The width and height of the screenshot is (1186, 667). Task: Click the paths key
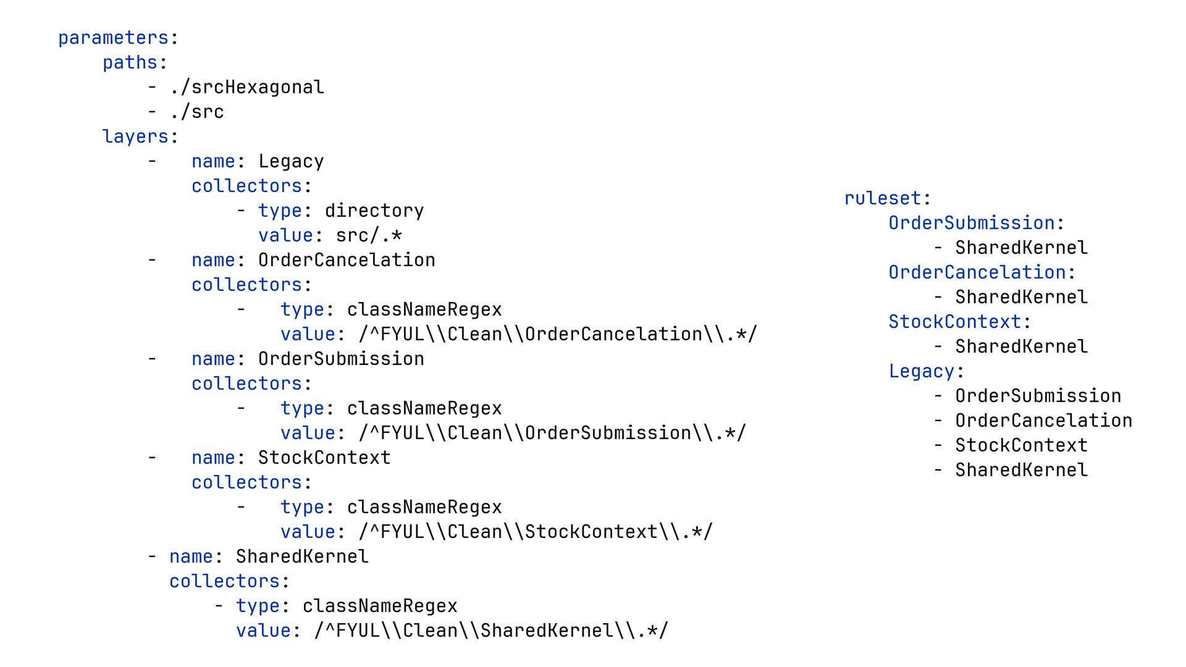[x=130, y=63]
